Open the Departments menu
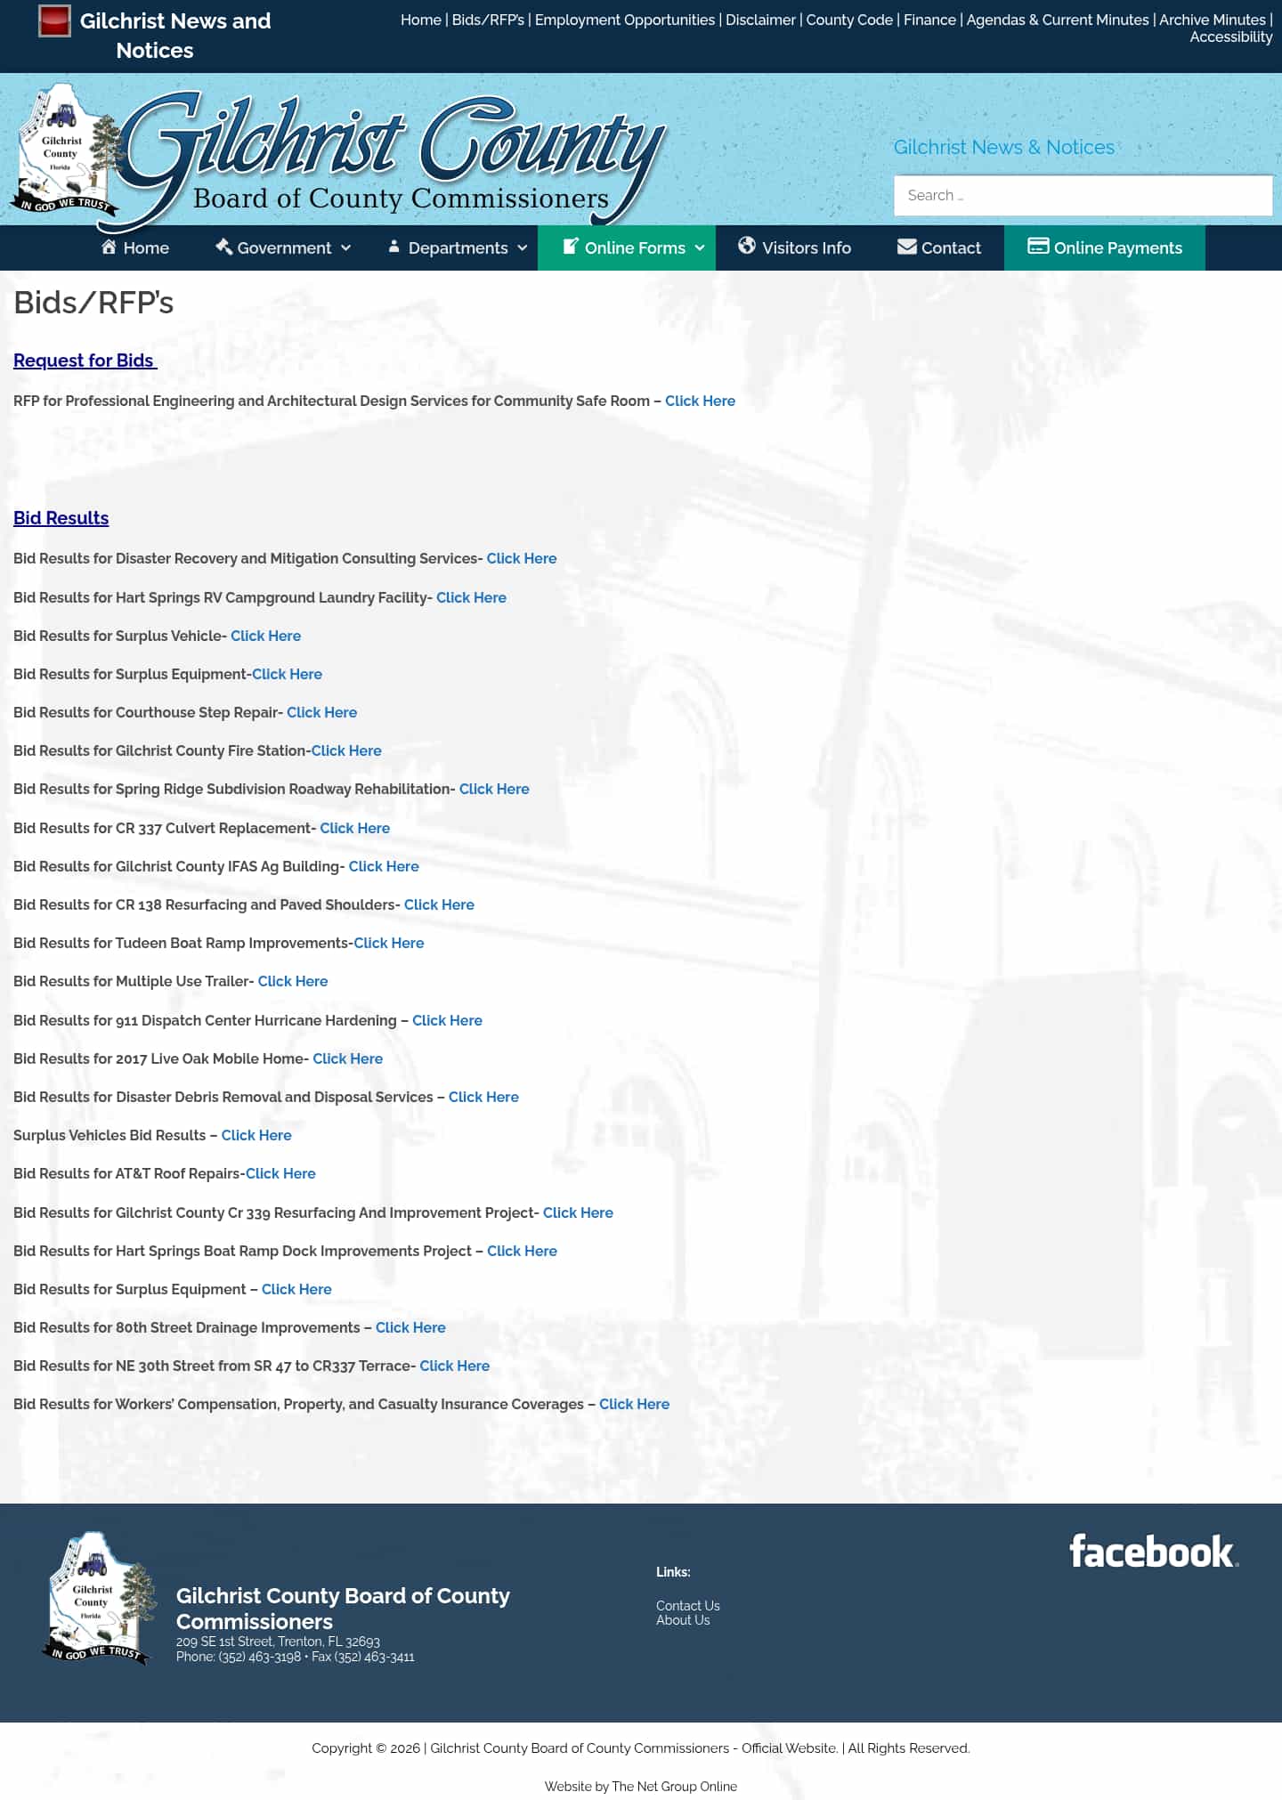 458,247
